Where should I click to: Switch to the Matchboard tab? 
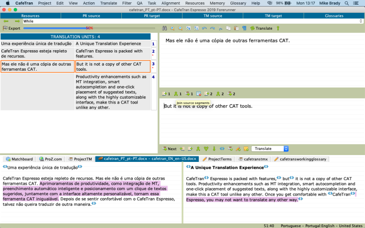[x=19, y=159]
